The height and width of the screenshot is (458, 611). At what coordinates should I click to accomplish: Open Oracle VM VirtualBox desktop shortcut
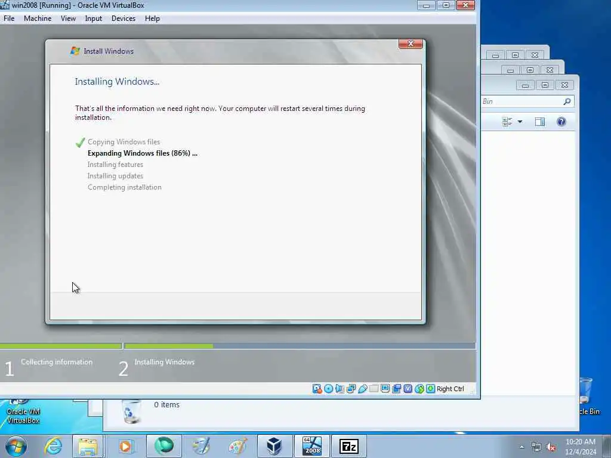tap(23, 412)
